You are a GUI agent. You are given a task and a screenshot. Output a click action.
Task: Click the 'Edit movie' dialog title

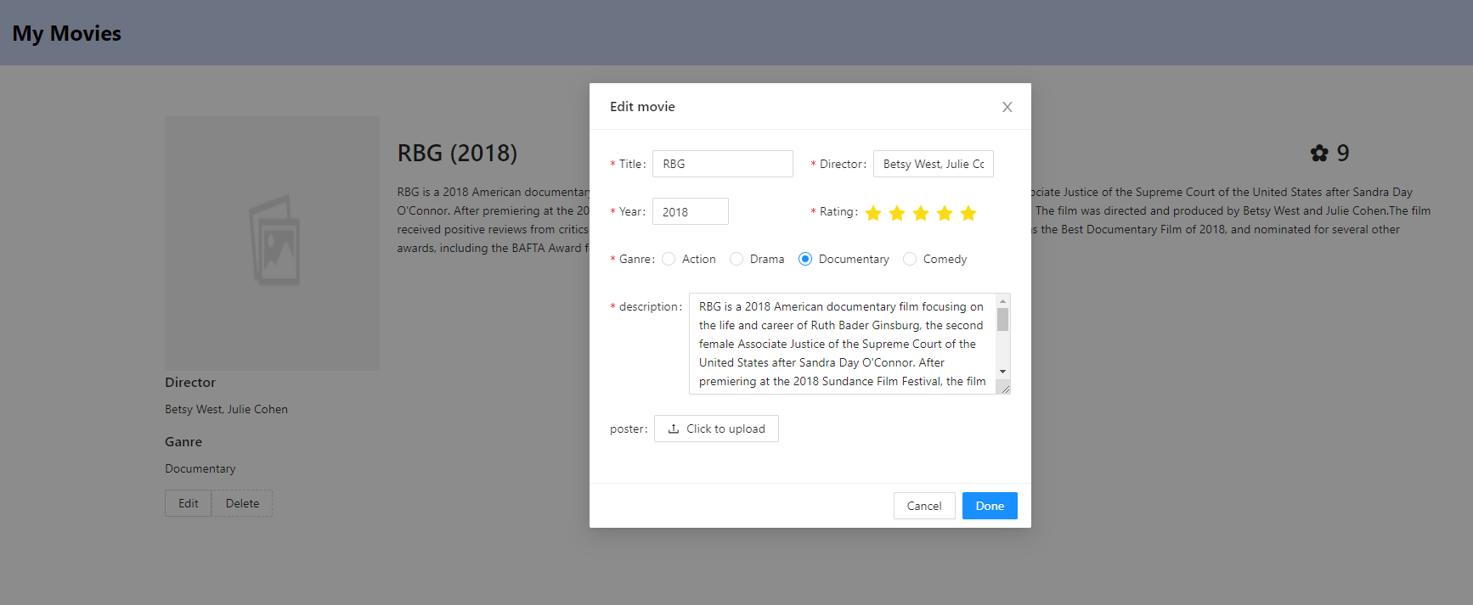pos(642,106)
